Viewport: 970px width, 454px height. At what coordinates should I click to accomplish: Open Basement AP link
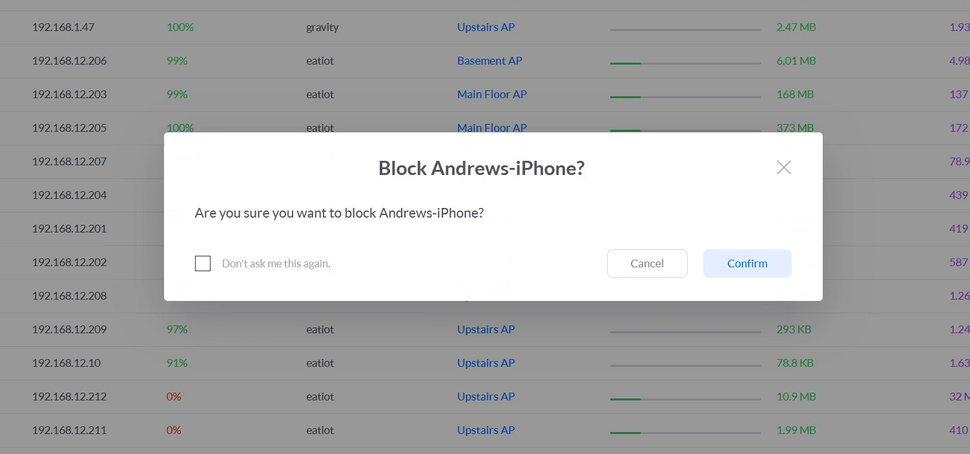pos(490,61)
